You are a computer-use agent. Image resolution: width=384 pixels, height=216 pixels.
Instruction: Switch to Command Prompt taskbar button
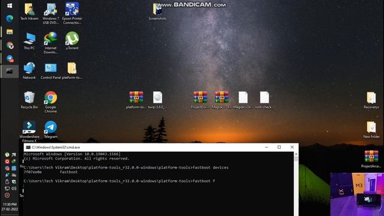pyautogui.click(x=10, y=71)
